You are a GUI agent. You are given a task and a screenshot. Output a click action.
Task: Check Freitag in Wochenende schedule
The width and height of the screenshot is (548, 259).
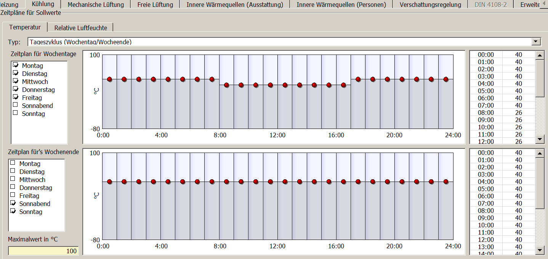pos(13,196)
